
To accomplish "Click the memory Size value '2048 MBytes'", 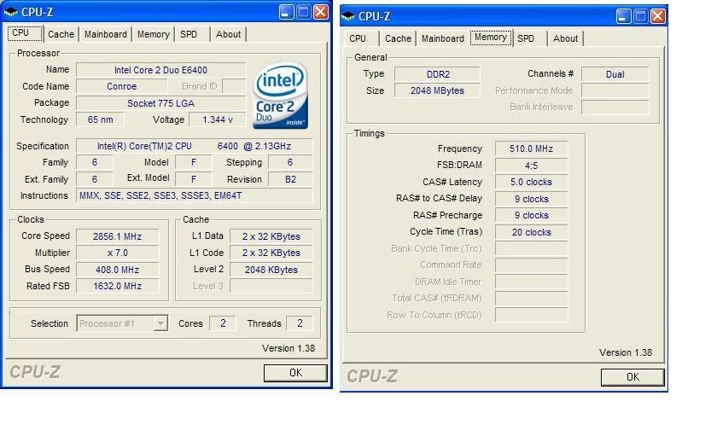I will [x=438, y=90].
